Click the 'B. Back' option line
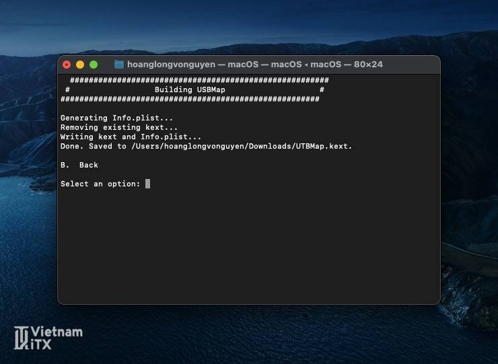This screenshot has width=498, height=364. pos(79,165)
